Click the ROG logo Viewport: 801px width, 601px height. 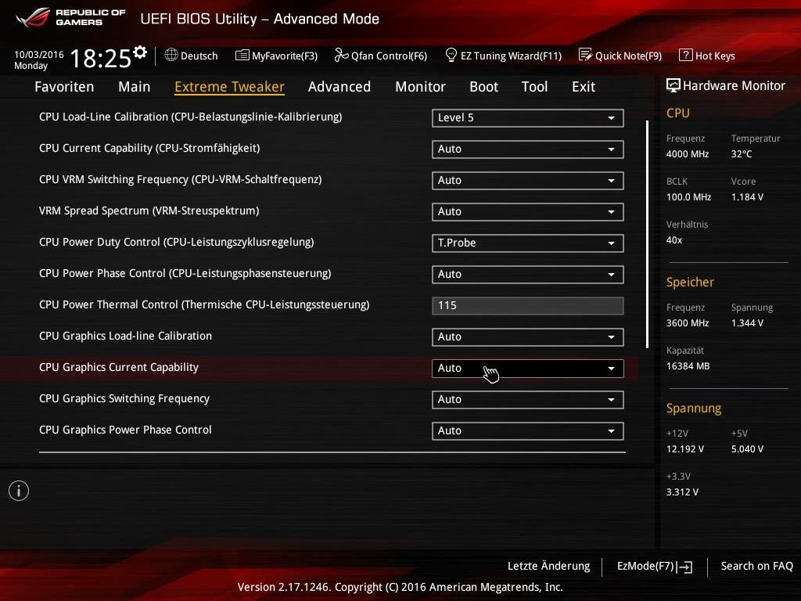[x=33, y=17]
